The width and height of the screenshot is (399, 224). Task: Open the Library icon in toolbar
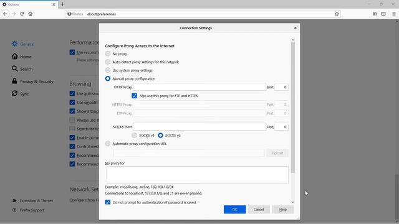[375, 14]
